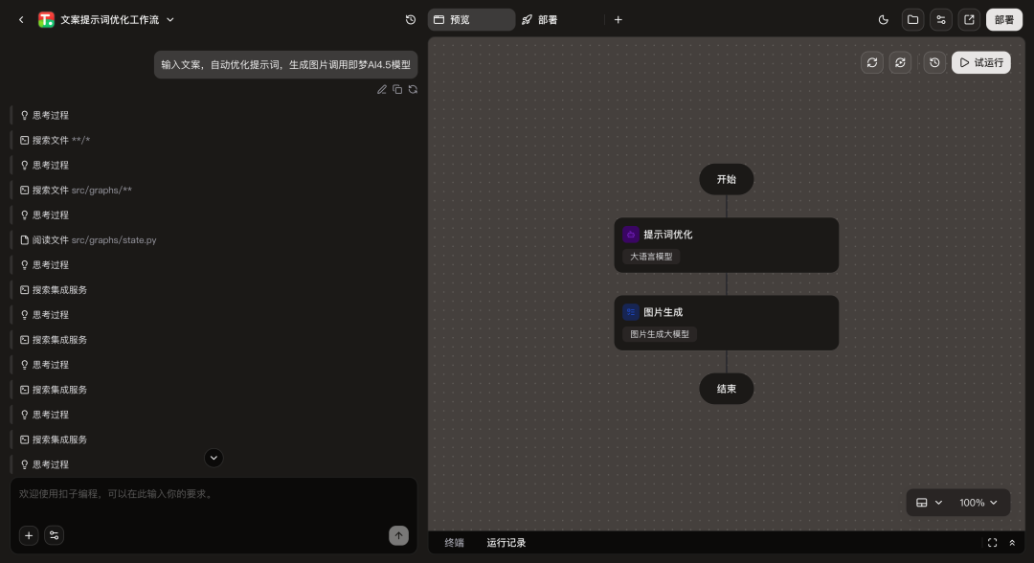Toggle dark mode with the moon icon

883,19
